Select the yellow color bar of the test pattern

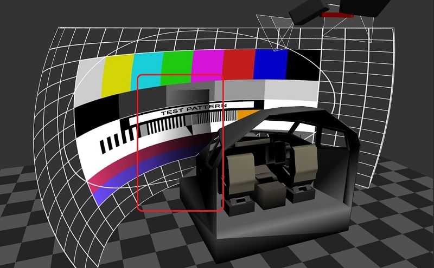[x=118, y=75]
